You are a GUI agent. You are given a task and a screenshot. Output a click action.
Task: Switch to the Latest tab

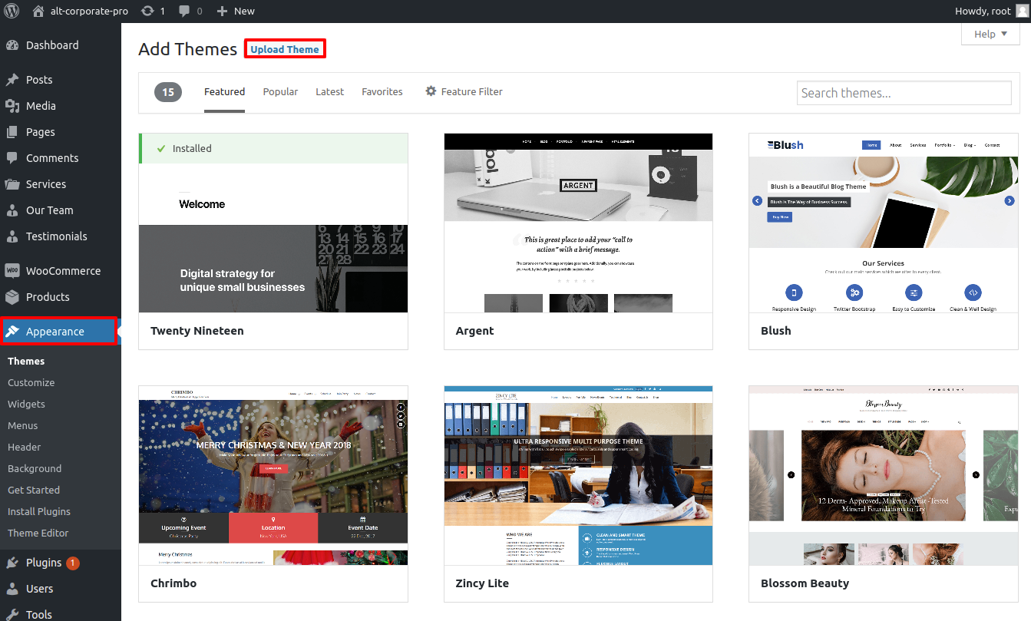coord(329,91)
